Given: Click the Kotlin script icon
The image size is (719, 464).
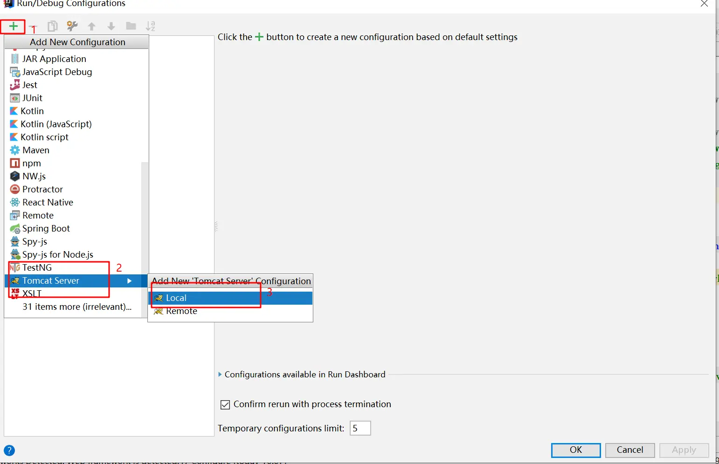Looking at the screenshot, I should (14, 137).
